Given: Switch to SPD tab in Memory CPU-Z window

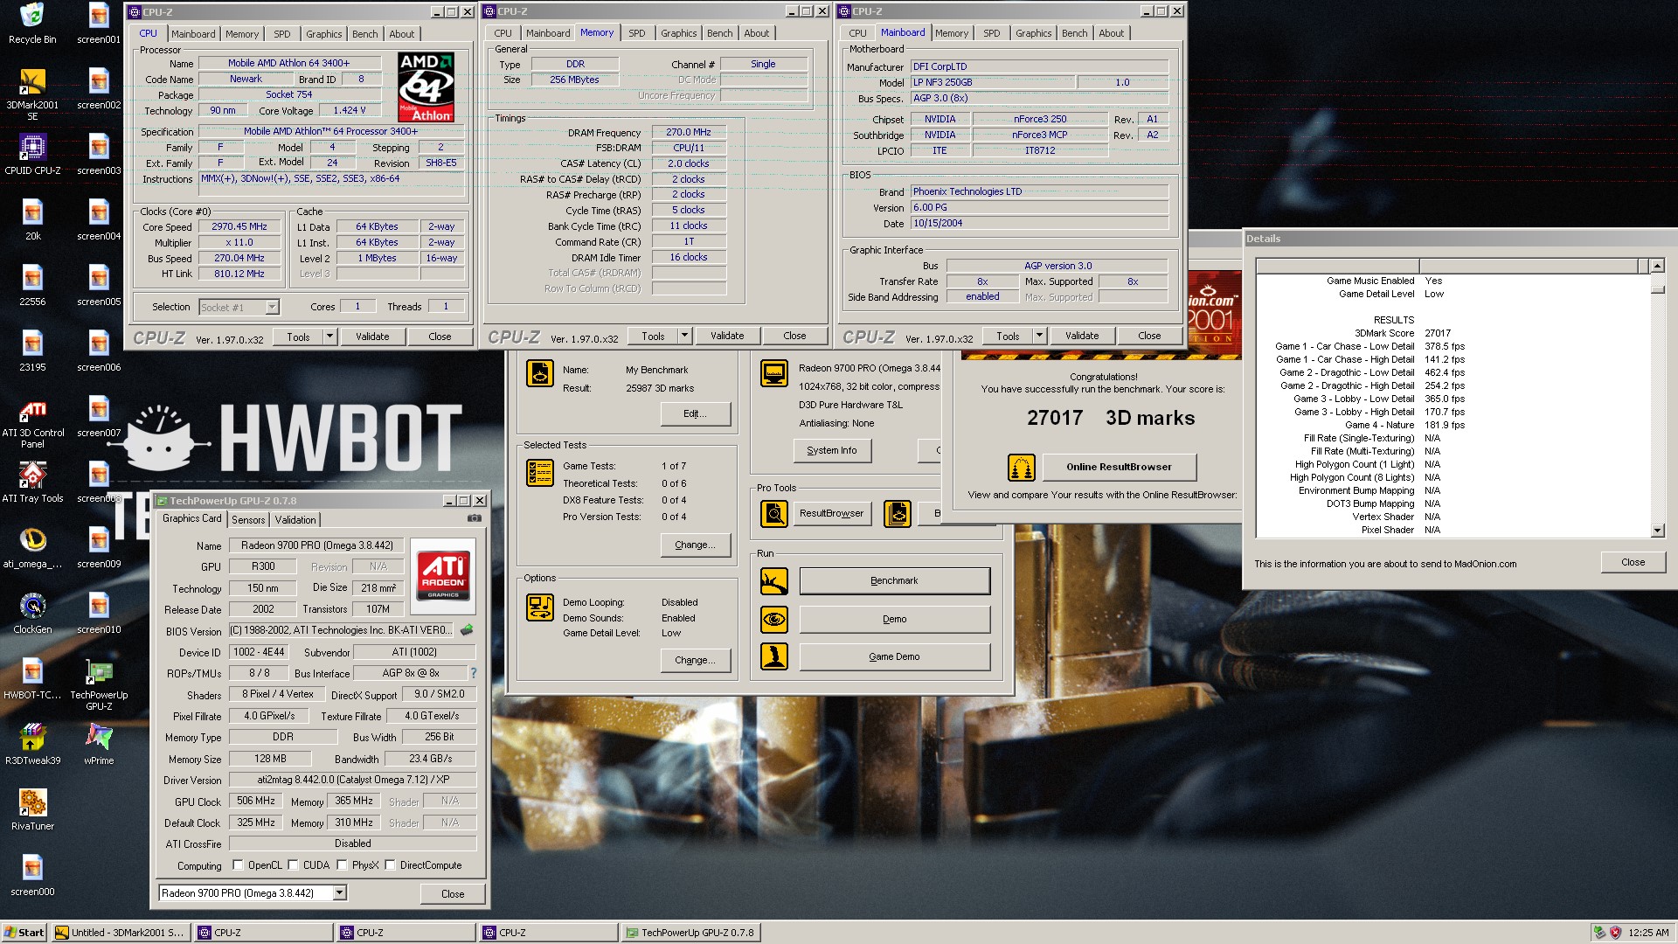Looking at the screenshot, I should [x=637, y=33].
